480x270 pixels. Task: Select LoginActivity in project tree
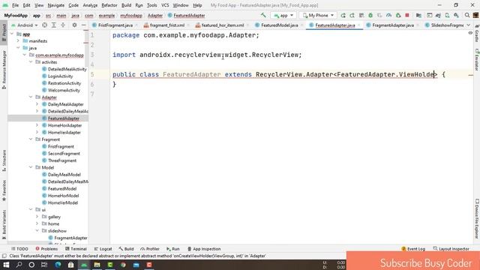[x=60, y=76]
